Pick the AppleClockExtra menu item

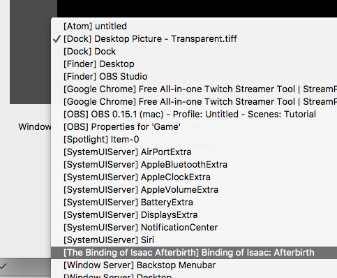tap(194, 177)
